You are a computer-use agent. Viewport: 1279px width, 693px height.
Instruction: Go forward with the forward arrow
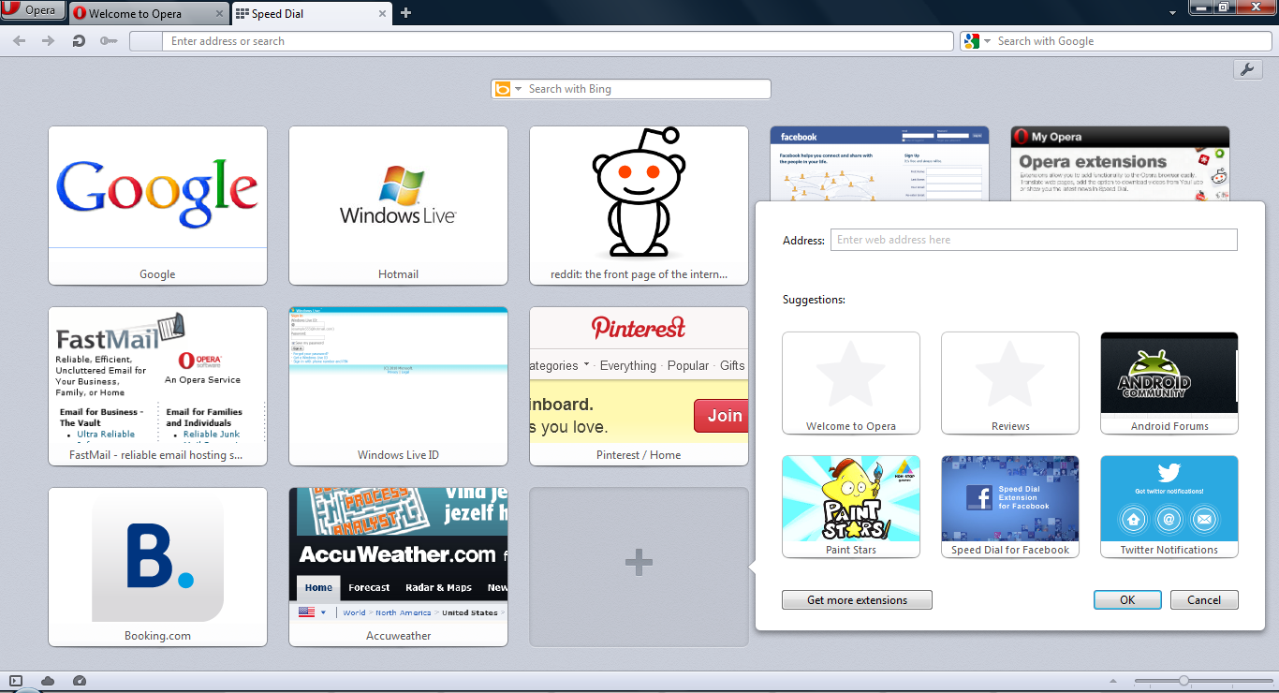pyautogui.click(x=49, y=41)
